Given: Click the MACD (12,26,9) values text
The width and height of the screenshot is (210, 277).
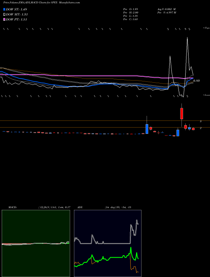Looking at the screenshot, I should tap(54, 207).
